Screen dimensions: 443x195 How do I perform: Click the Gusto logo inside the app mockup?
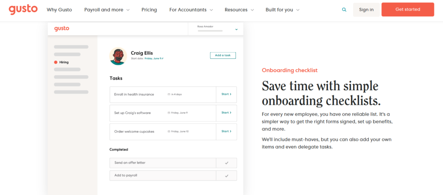(x=61, y=28)
